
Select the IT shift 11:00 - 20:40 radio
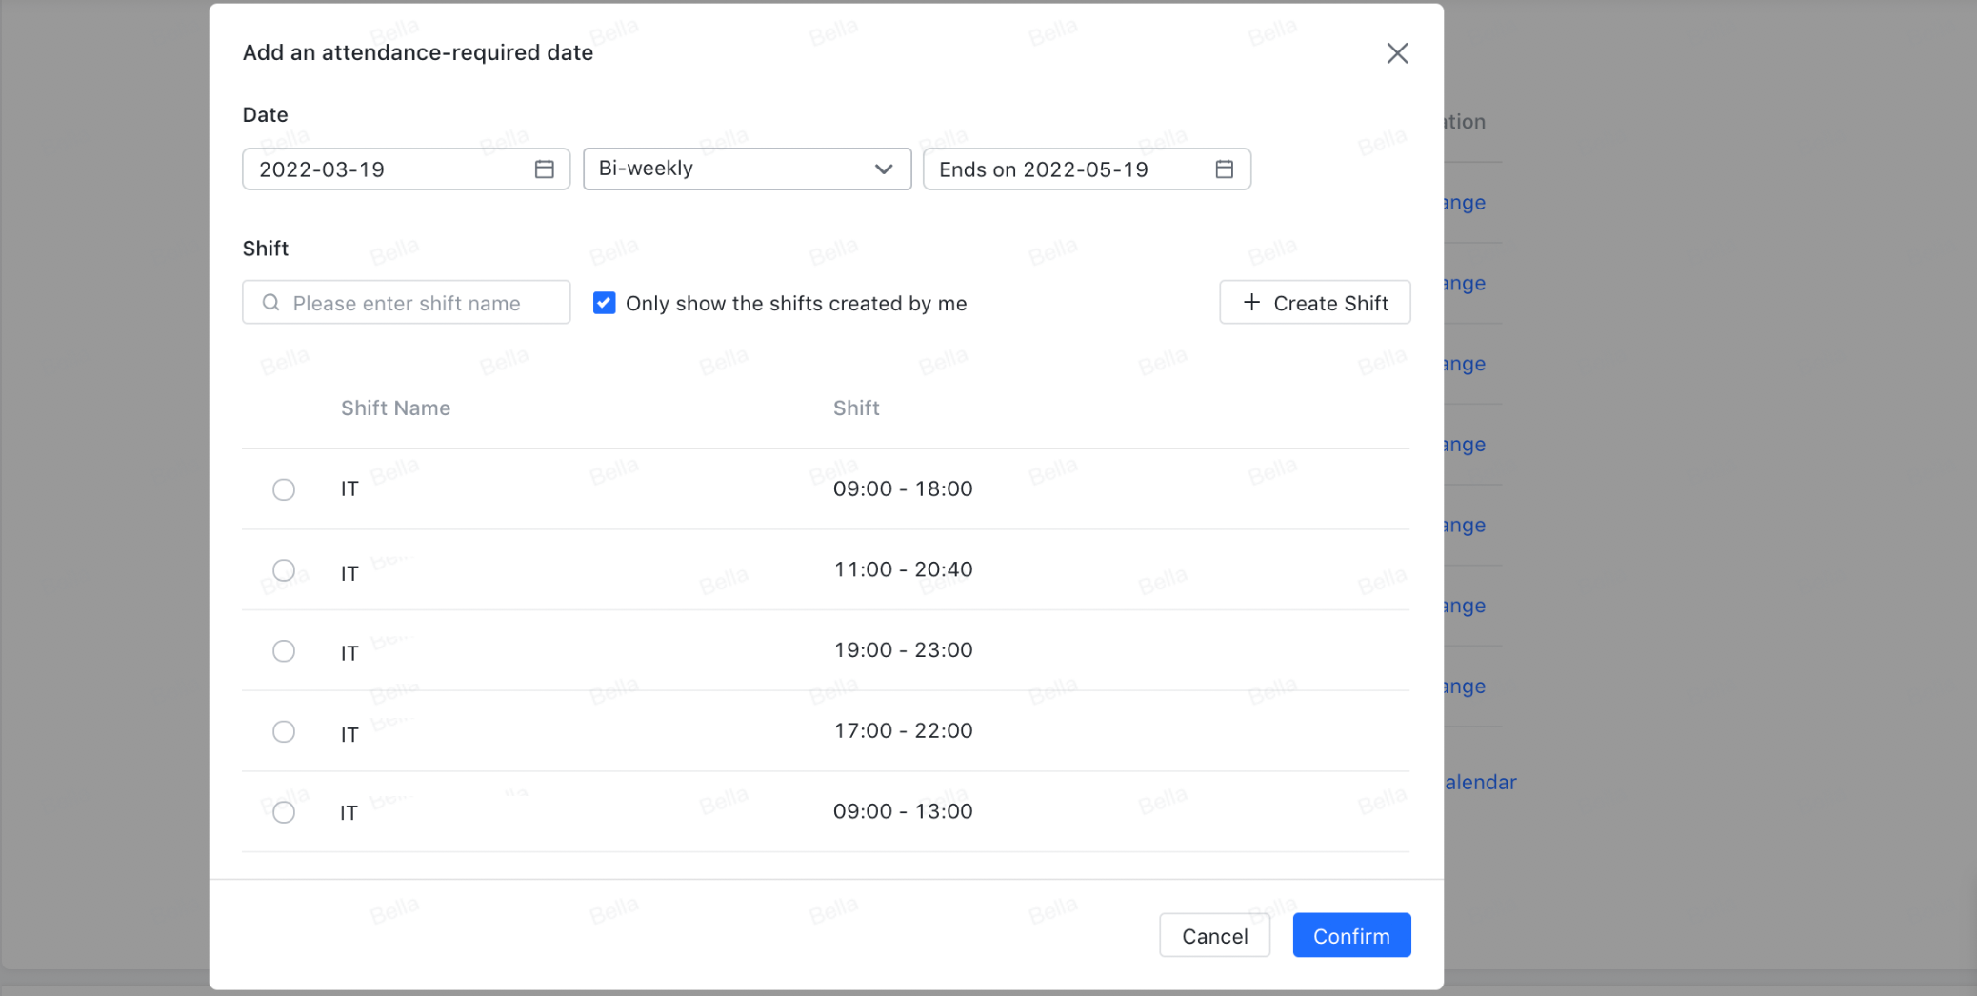point(284,570)
